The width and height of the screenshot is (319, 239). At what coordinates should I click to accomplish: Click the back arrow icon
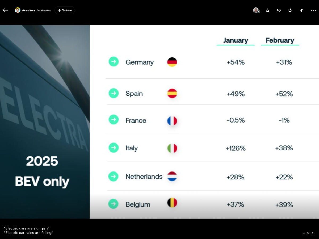[x=6, y=10]
